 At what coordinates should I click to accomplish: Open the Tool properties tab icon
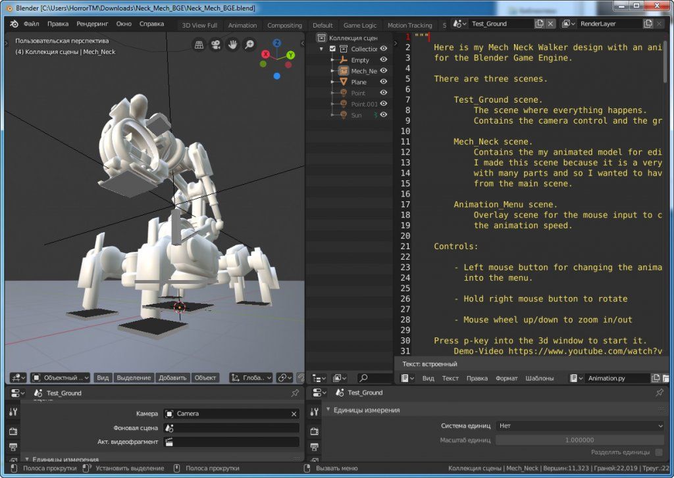click(x=13, y=412)
